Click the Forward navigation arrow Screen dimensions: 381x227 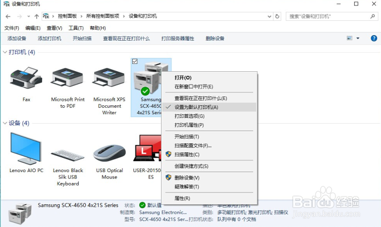[19, 16]
